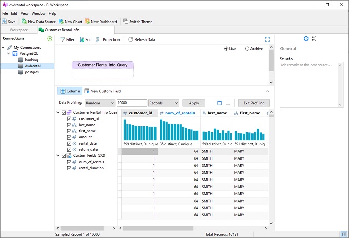Create a New Dashboard
The width and height of the screenshot is (349, 238).
pos(87,22)
